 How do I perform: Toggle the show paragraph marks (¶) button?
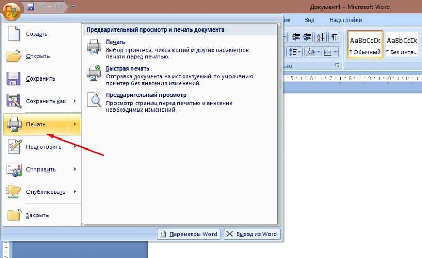pos(334,37)
